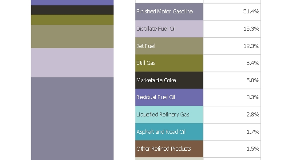Click the khaki jet fuel bar segment
284x160 pixels.
pos(72,36)
